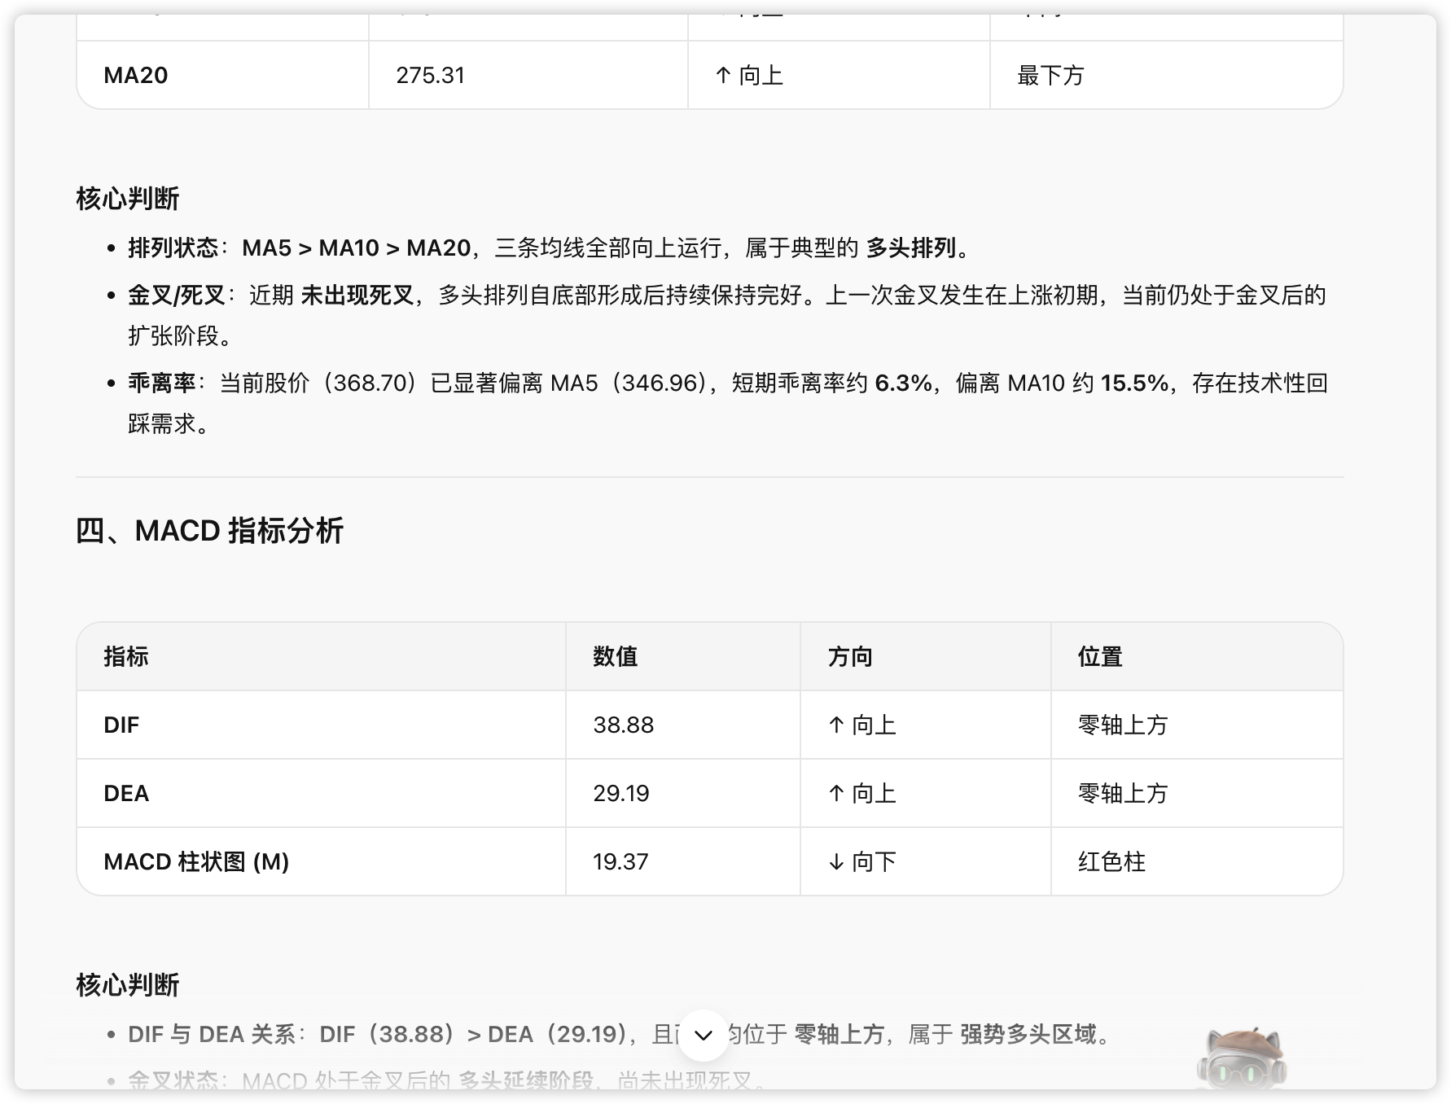Click the 红色柱 position cell
Image resolution: width=1451 pixels, height=1104 pixels.
(x=1111, y=861)
